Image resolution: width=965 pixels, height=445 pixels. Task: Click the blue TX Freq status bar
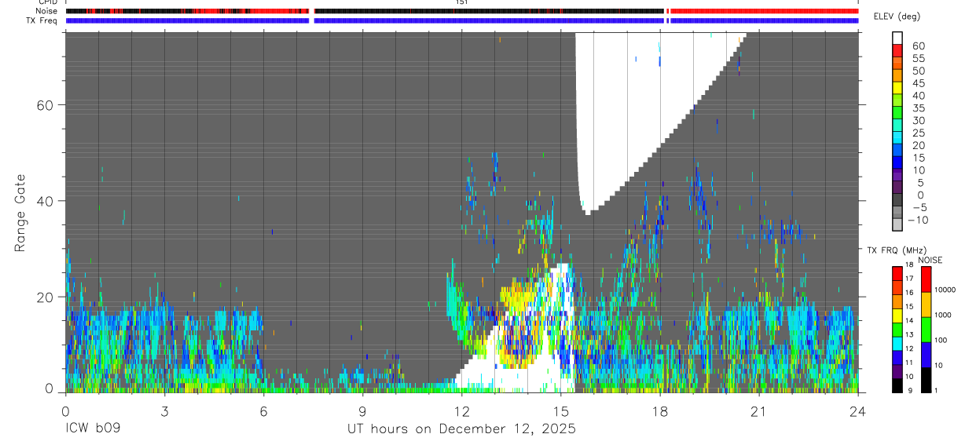(x=462, y=20)
